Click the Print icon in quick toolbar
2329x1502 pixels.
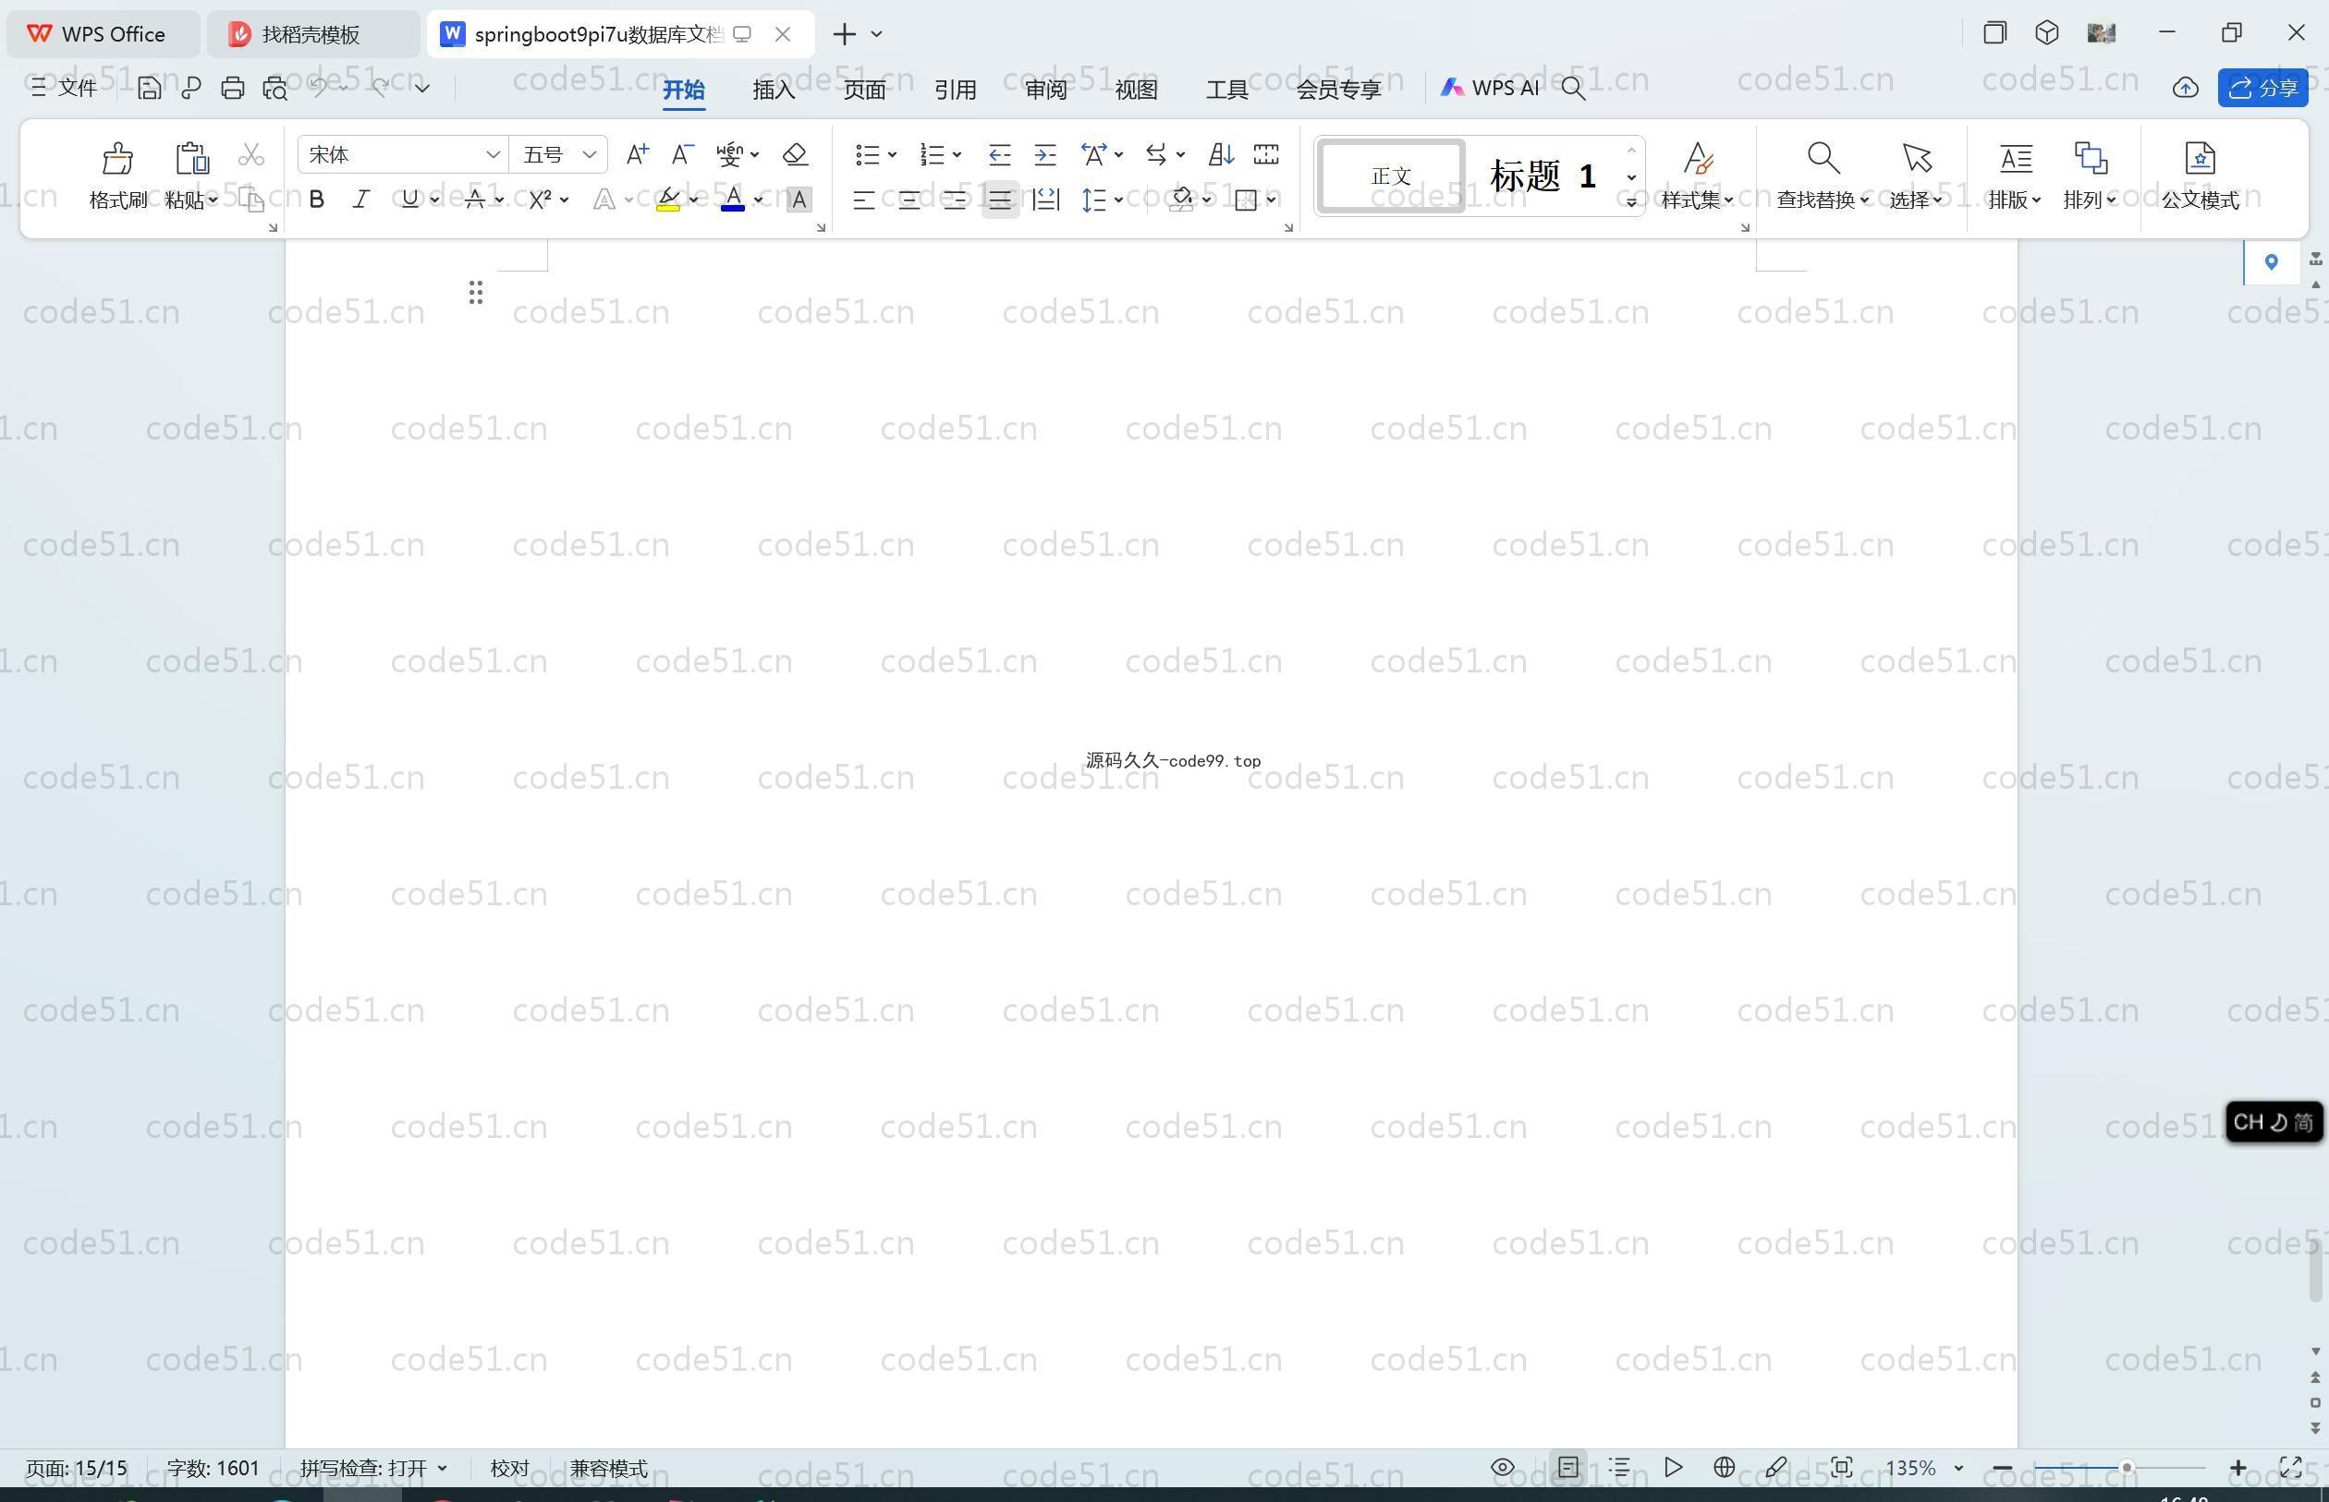tap(232, 88)
